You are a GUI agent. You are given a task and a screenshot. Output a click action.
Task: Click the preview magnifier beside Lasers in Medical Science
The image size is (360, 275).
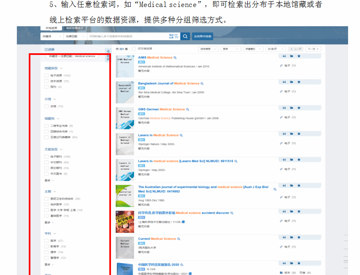pos(181,135)
